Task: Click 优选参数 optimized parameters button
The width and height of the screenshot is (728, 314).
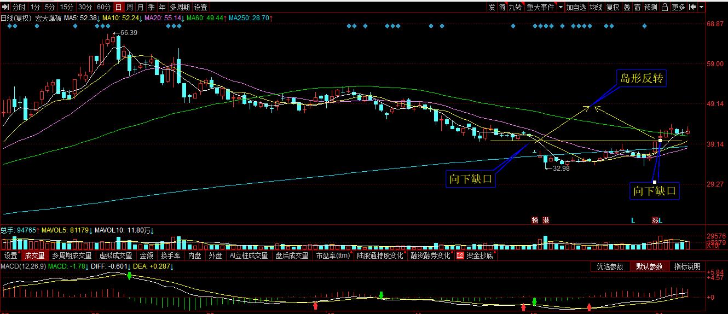Action: point(610,266)
